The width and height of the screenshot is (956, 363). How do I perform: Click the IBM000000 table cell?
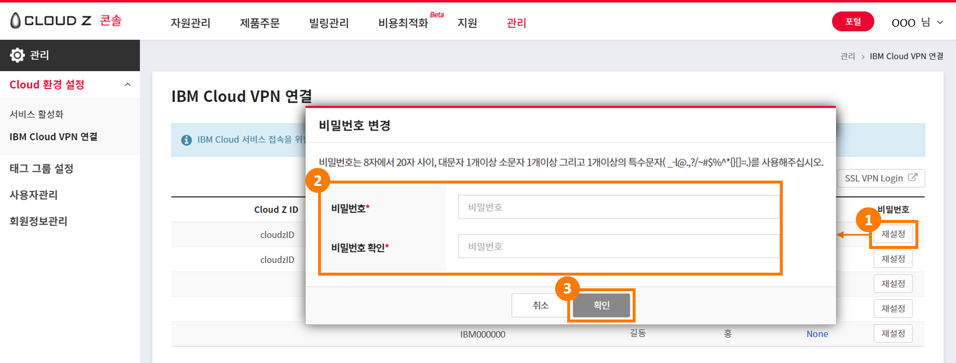(x=483, y=335)
